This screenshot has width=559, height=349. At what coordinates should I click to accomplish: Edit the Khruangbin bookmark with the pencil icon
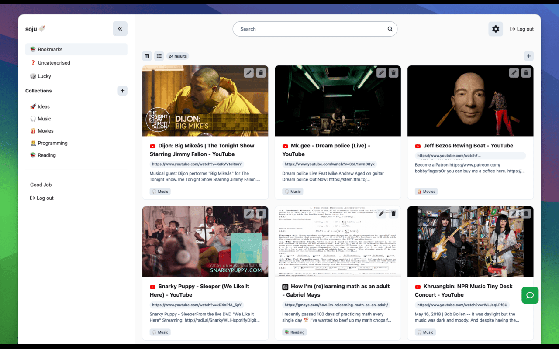[514, 213]
